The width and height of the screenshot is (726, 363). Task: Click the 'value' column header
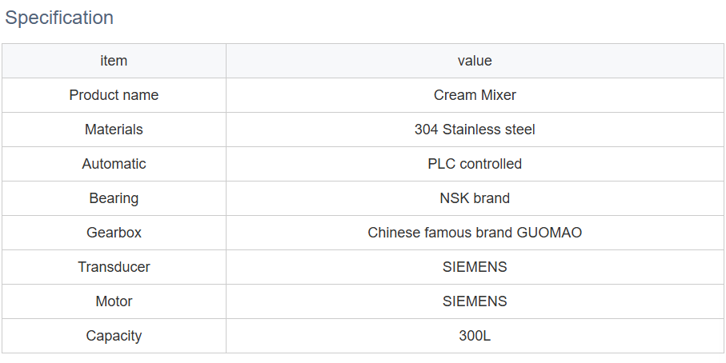[475, 61]
